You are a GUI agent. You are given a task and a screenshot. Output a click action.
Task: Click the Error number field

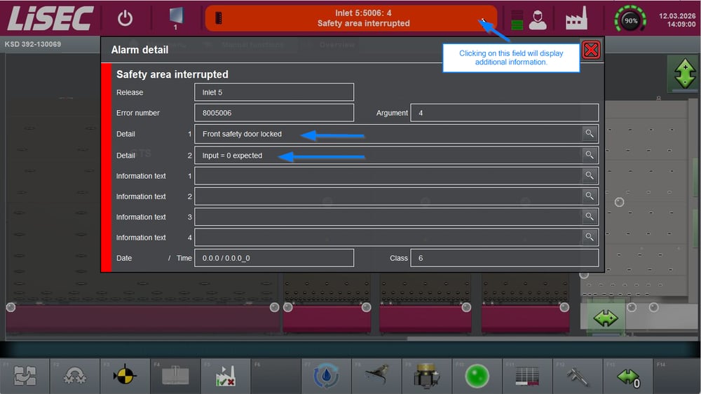(x=273, y=113)
